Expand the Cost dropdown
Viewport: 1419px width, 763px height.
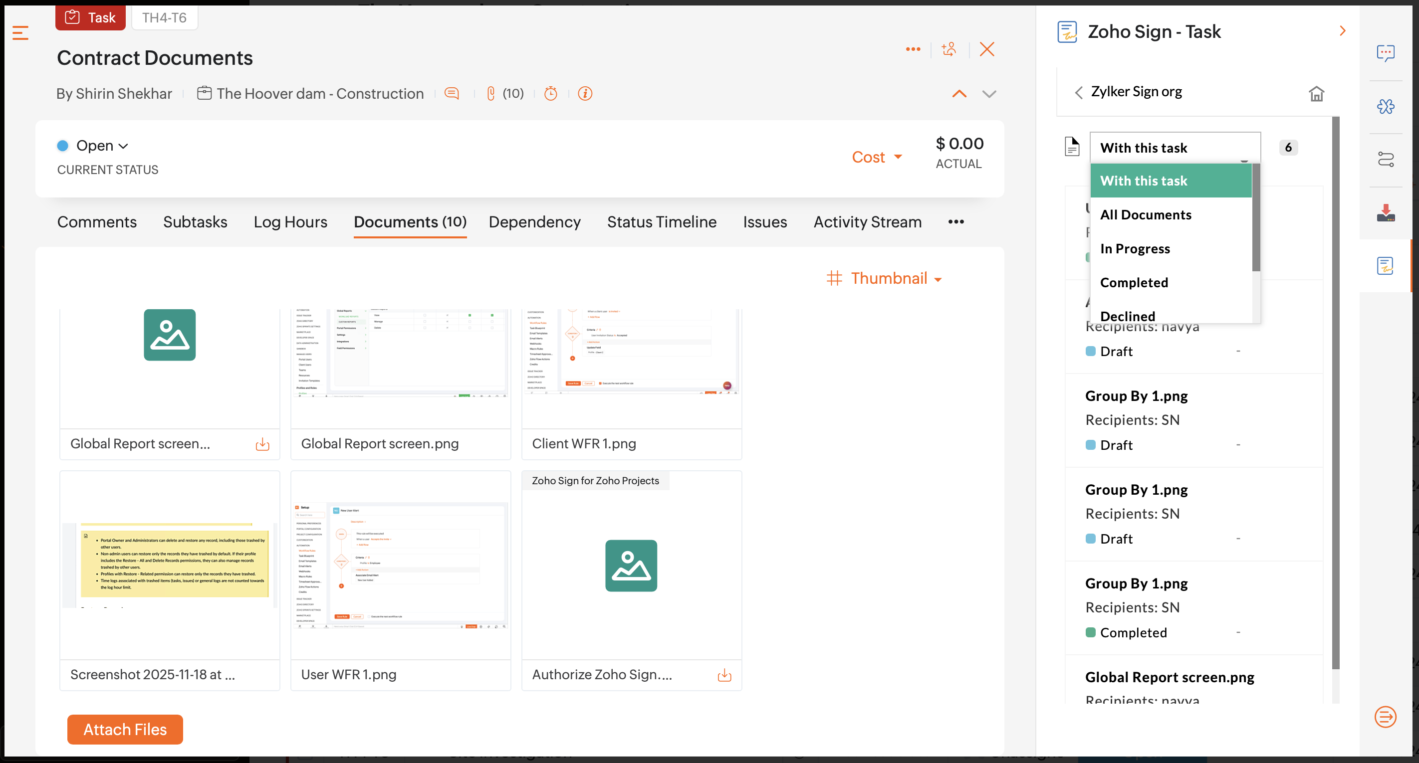coord(877,158)
